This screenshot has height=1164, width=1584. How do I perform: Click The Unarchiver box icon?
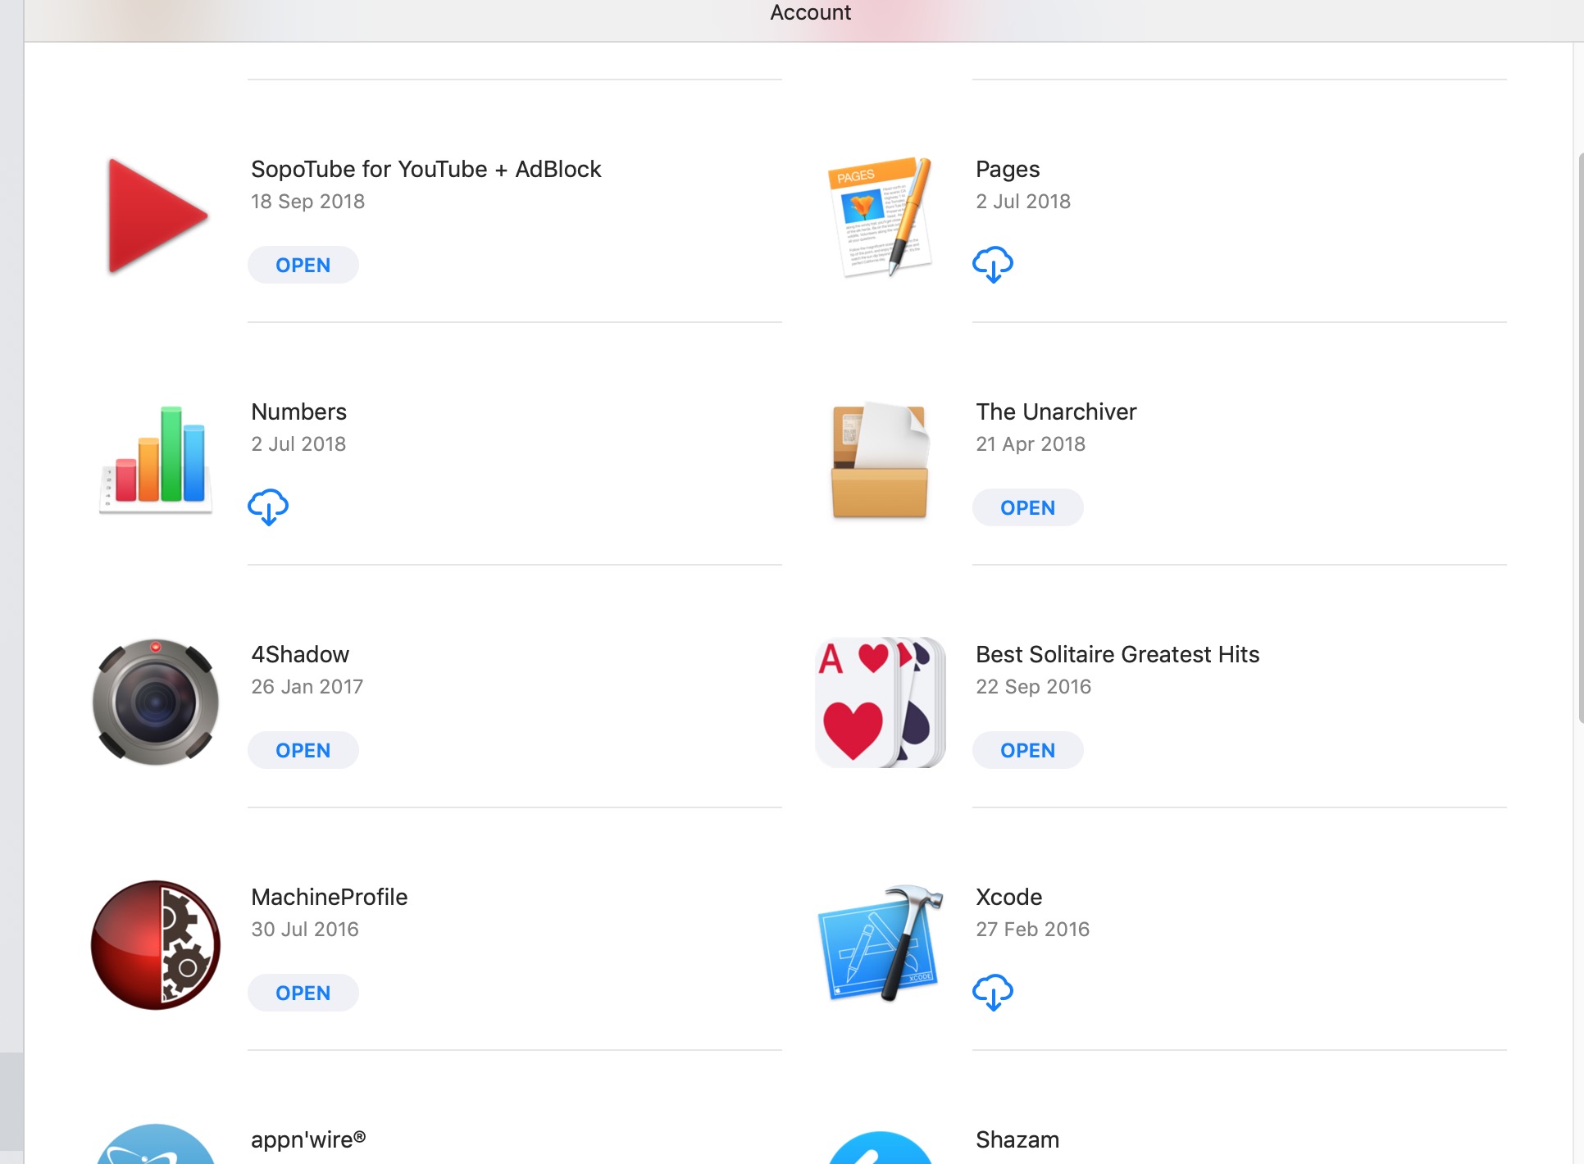click(881, 459)
